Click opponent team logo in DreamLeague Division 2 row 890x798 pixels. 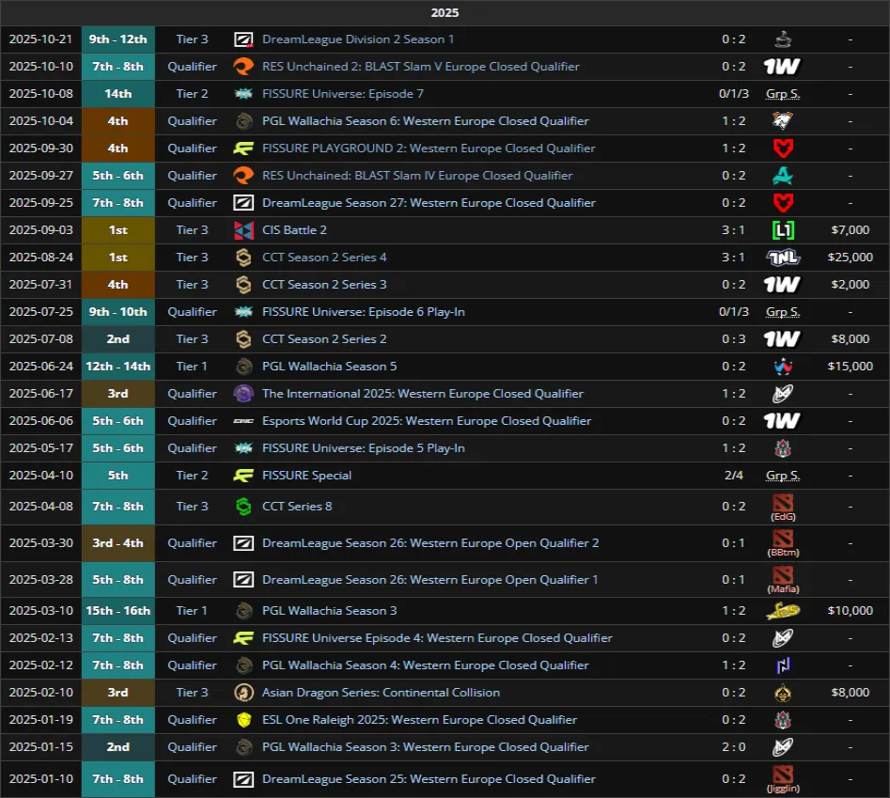click(x=783, y=39)
